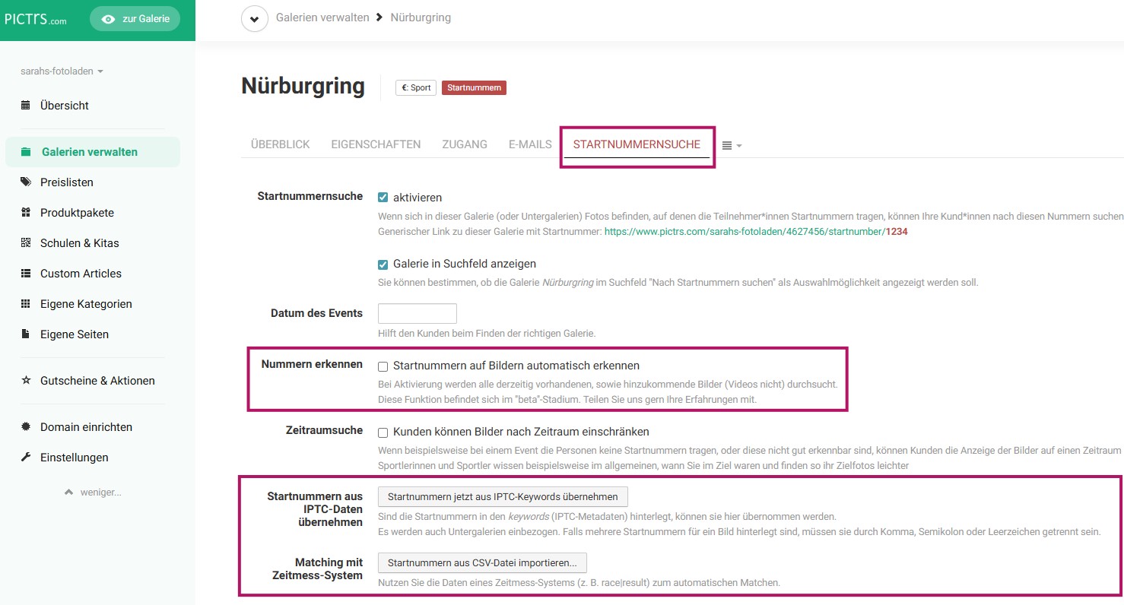1124x605 pixels.
Task: Click the list icon beside Custom Articles
Action: [26, 274]
